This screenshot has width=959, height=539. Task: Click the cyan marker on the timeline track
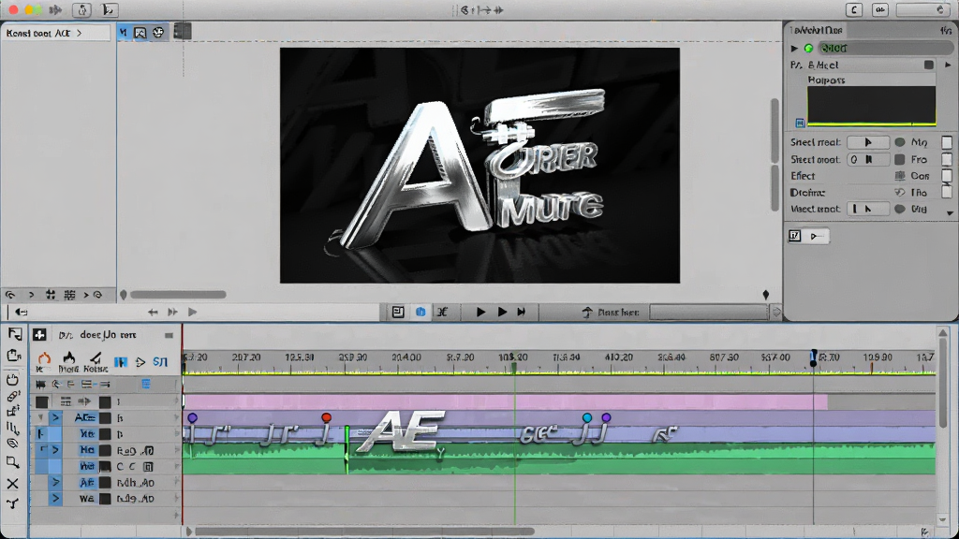(587, 417)
